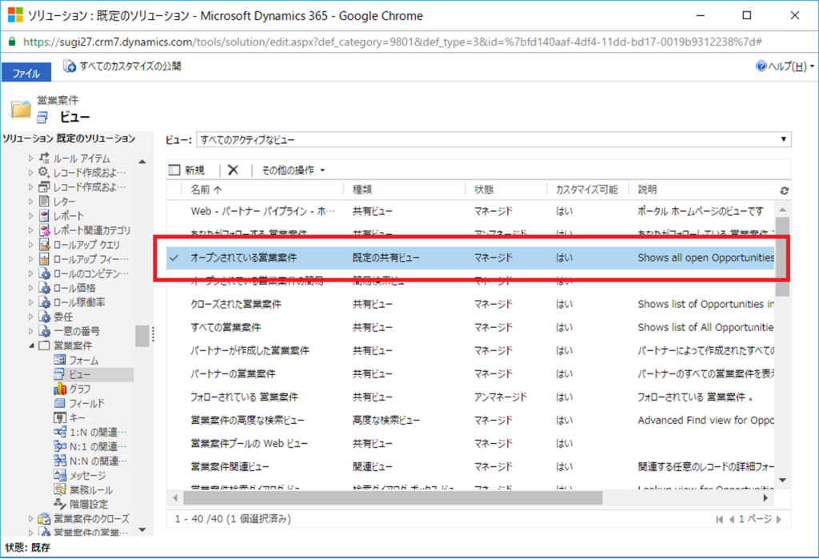The width and height of the screenshot is (819, 559).
Task: Click tree panel scroll down arrow
Action: click(142, 529)
